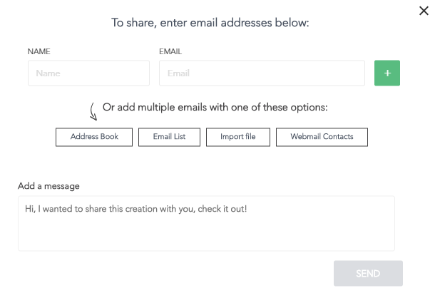Focus the Name input field

pyautogui.click(x=88, y=73)
